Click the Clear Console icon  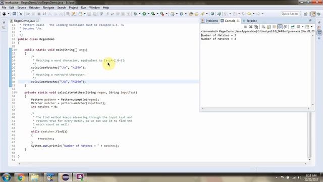263,27
